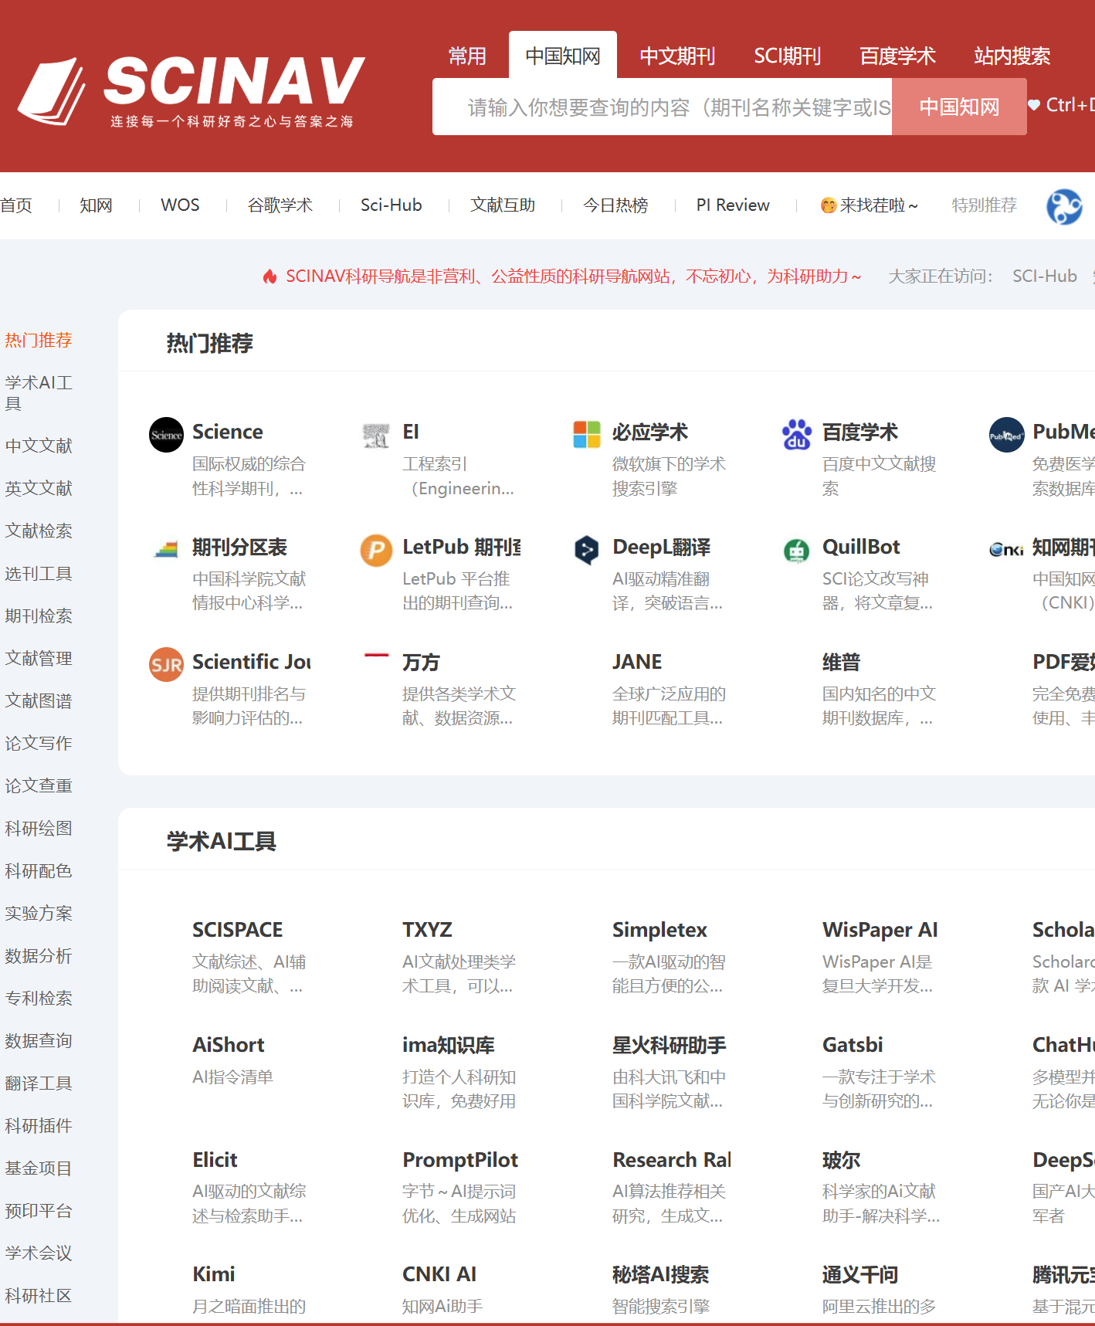
Task: Click the red SCINAV announcement text
Action: tap(574, 276)
